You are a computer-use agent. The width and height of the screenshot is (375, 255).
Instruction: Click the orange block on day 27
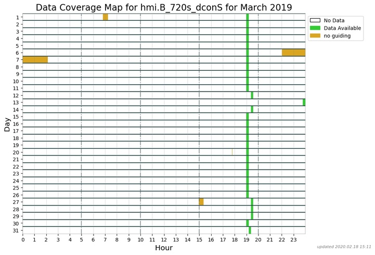pos(201,202)
